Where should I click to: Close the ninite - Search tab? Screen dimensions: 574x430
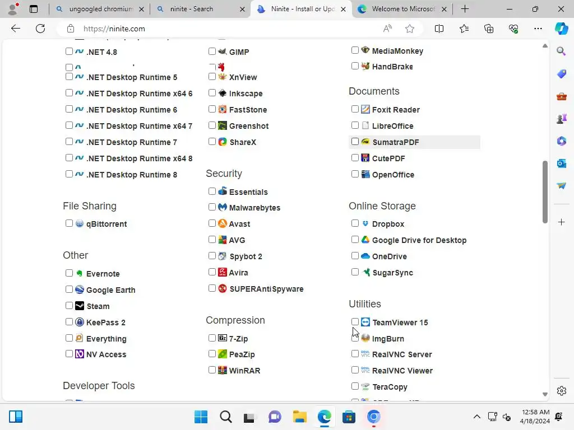[242, 10]
